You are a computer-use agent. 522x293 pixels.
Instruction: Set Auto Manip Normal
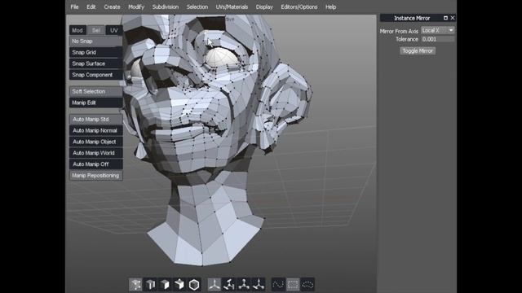click(x=96, y=130)
